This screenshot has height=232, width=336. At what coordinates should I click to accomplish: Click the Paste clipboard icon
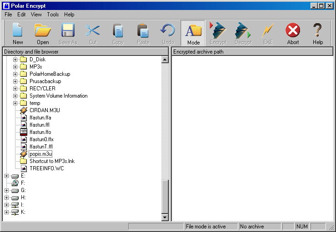pyautogui.click(x=143, y=30)
